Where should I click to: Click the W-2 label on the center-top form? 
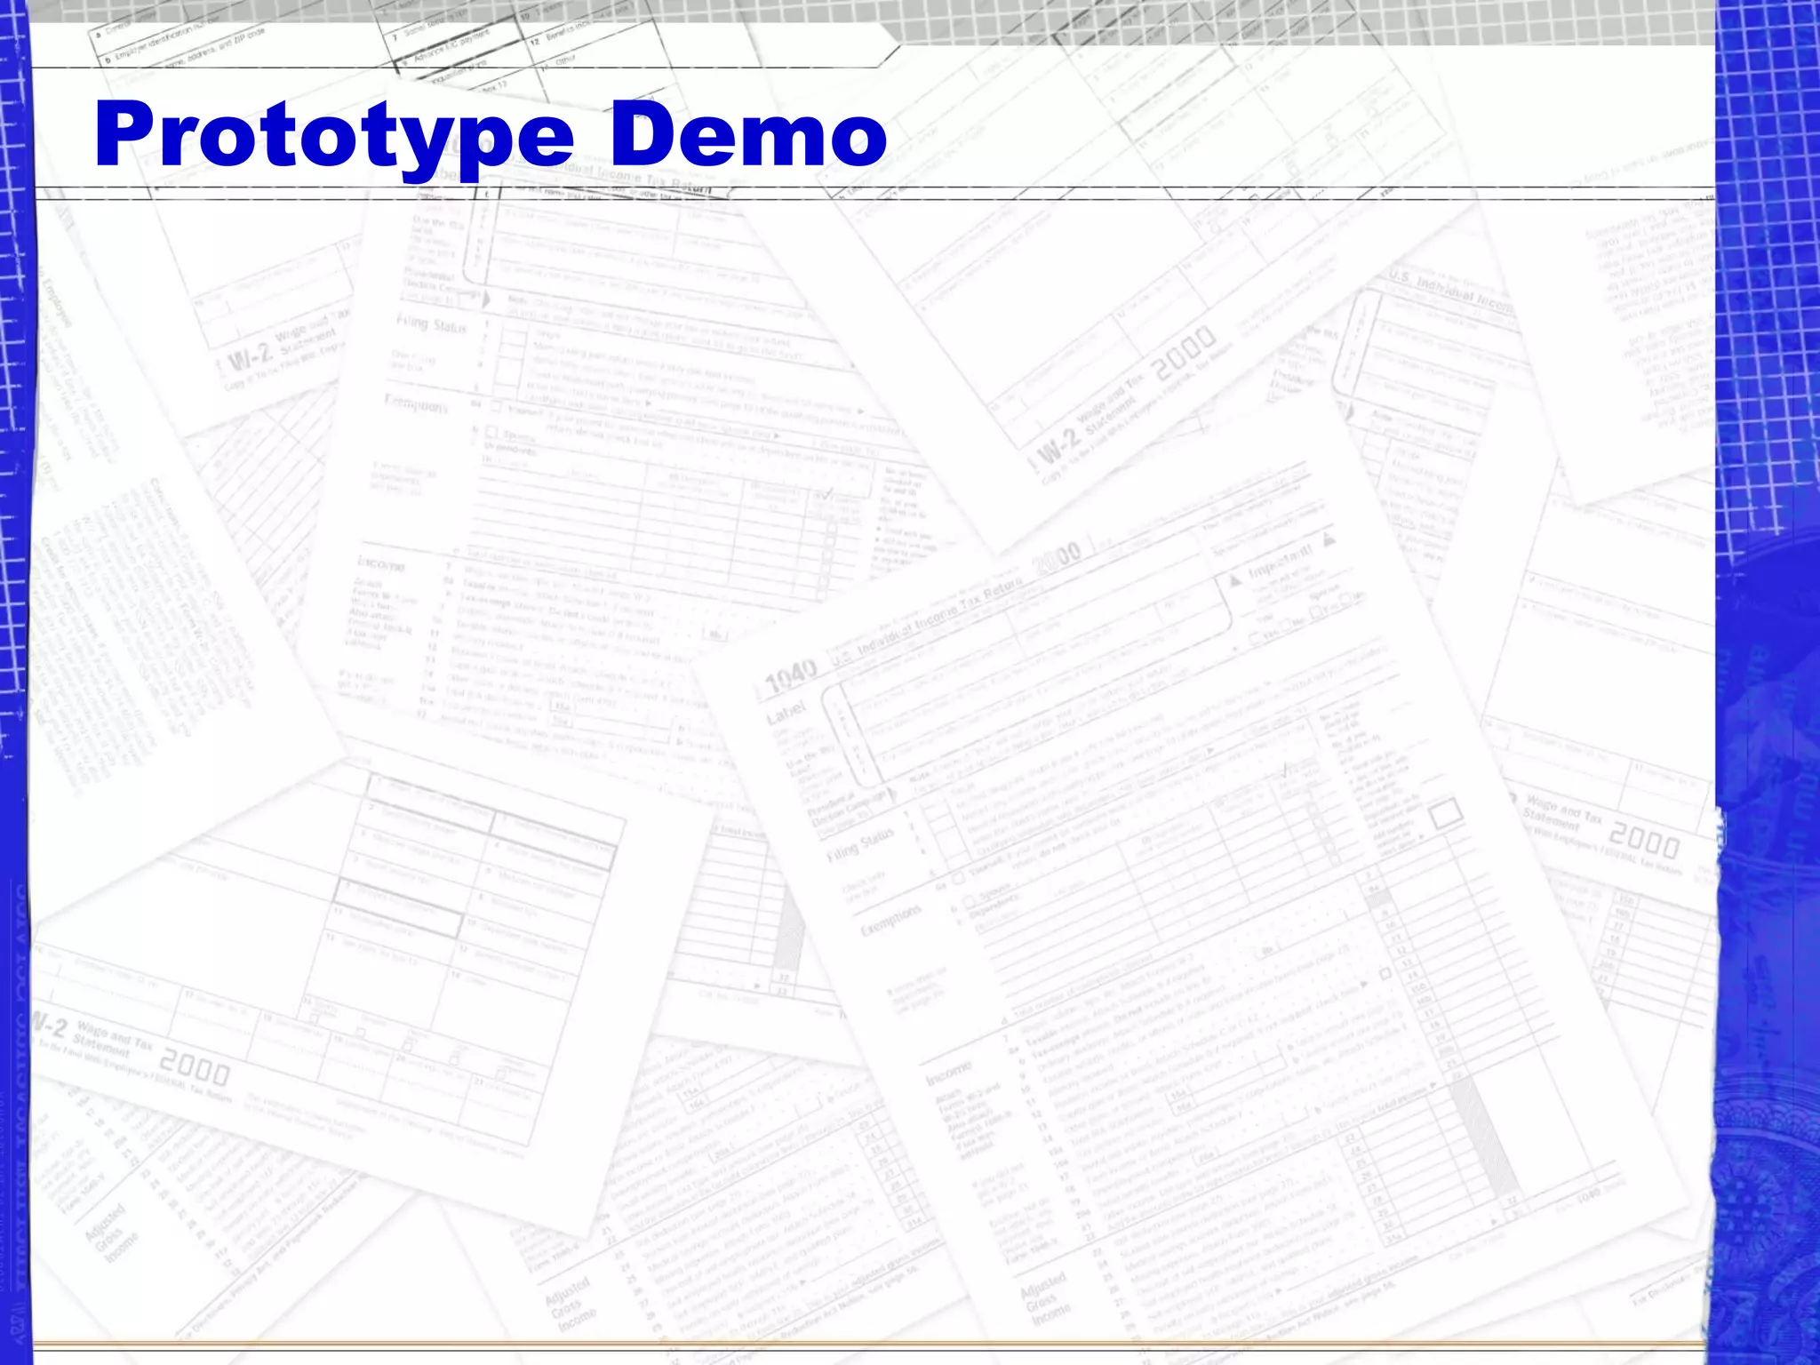click(x=1060, y=450)
